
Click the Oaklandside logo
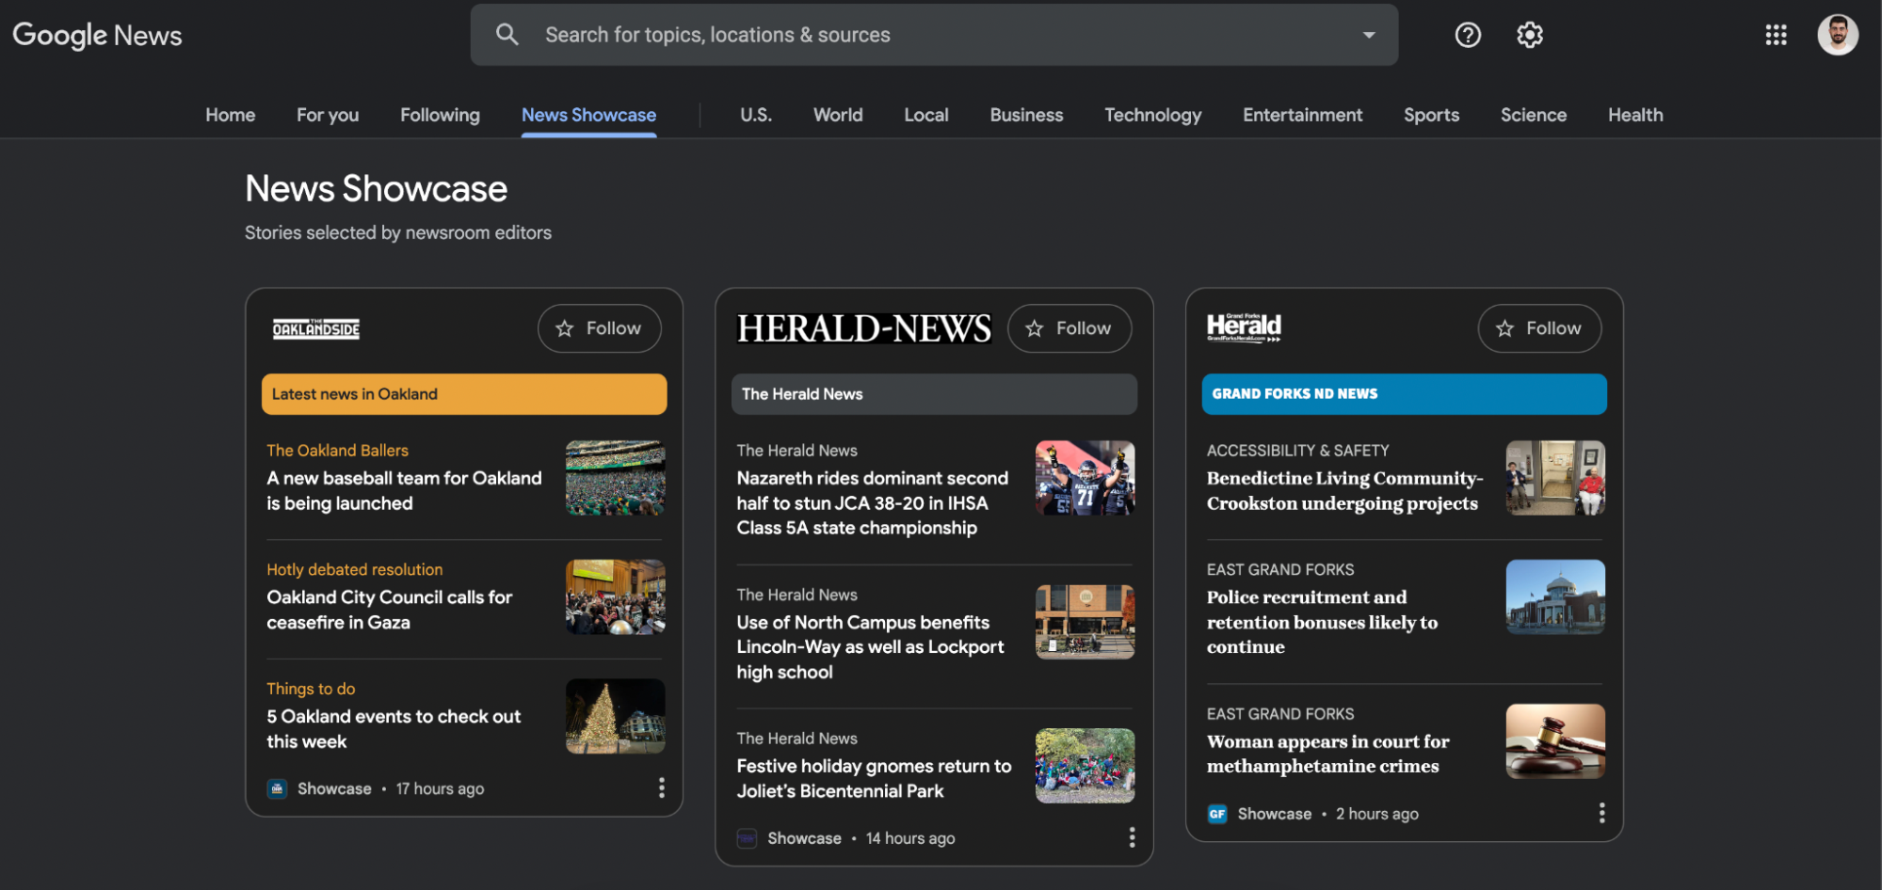point(316,328)
